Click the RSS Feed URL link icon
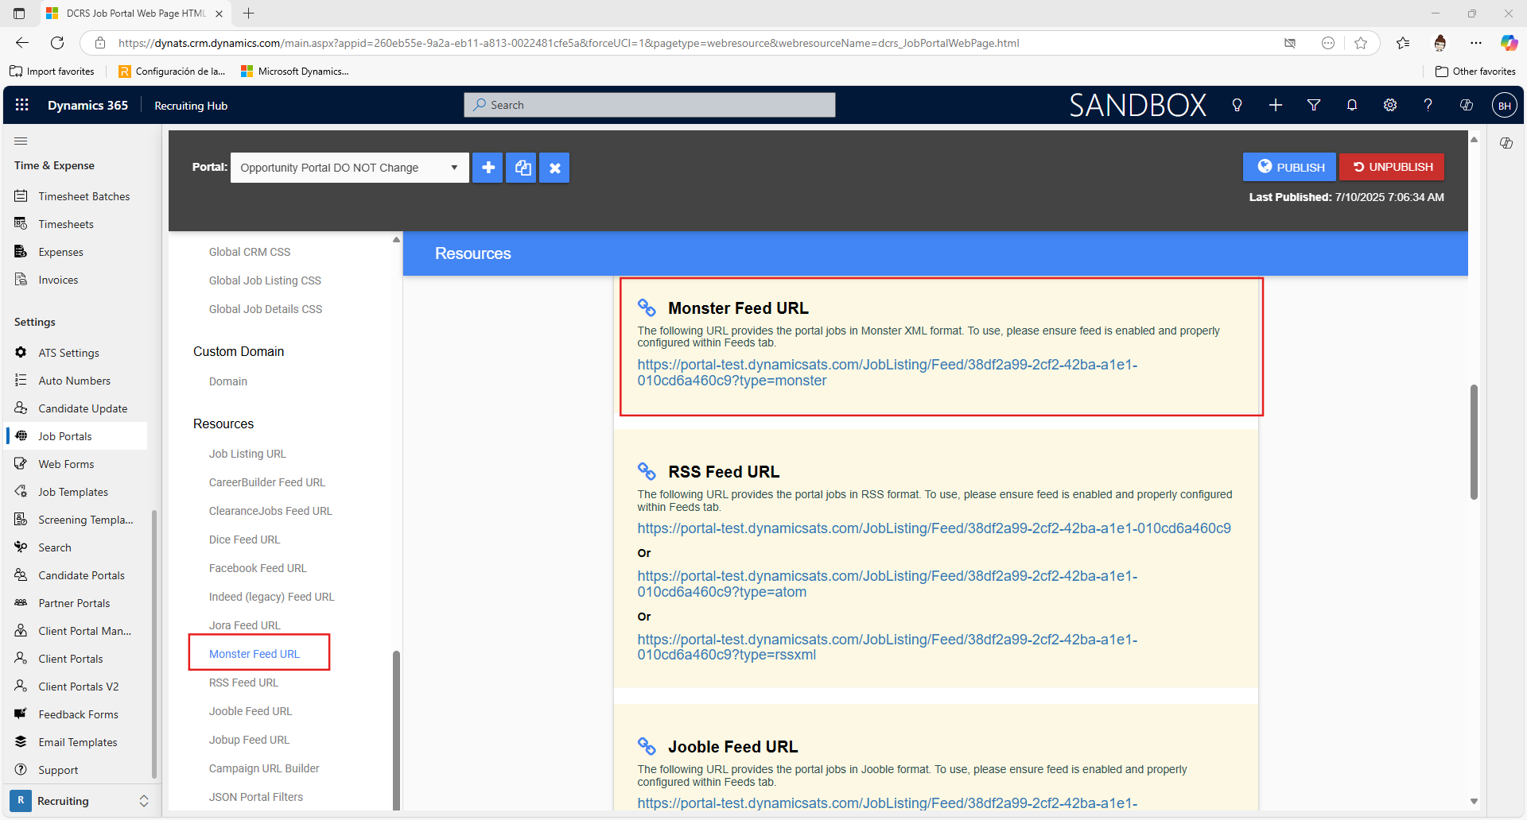Image resolution: width=1527 pixels, height=820 pixels. click(x=647, y=471)
